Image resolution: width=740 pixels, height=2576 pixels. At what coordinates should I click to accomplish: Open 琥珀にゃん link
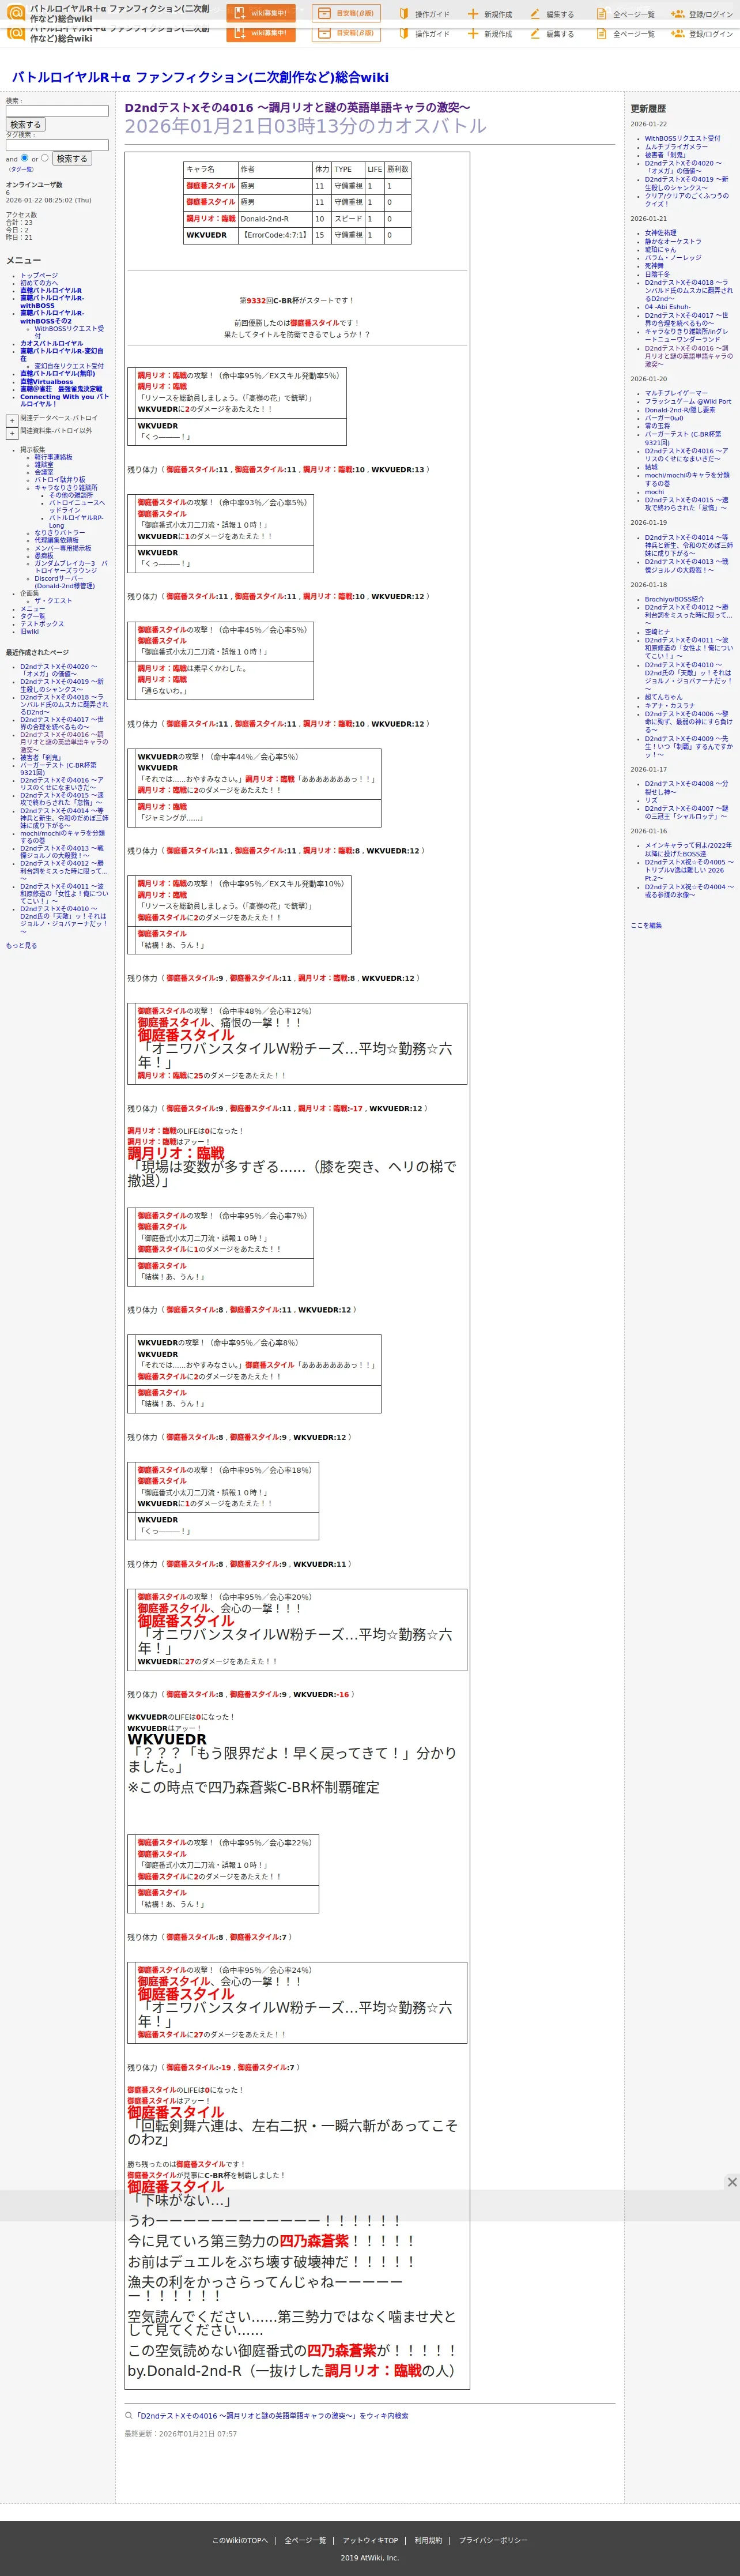(x=660, y=249)
